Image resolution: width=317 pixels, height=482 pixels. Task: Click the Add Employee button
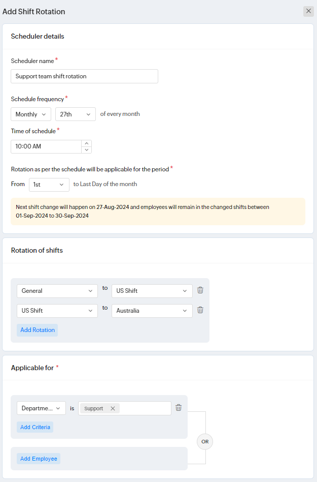click(39, 459)
